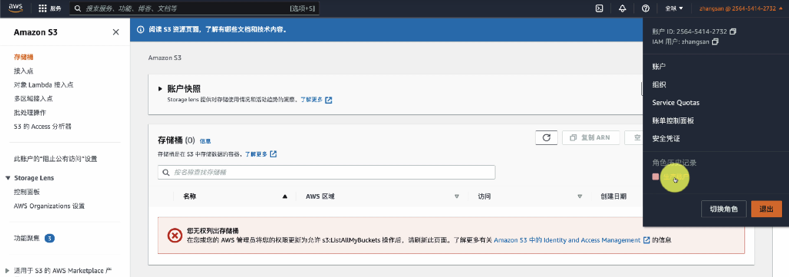The height and width of the screenshot is (277, 789).
Task: Refresh the buckets list
Action: coord(546,137)
